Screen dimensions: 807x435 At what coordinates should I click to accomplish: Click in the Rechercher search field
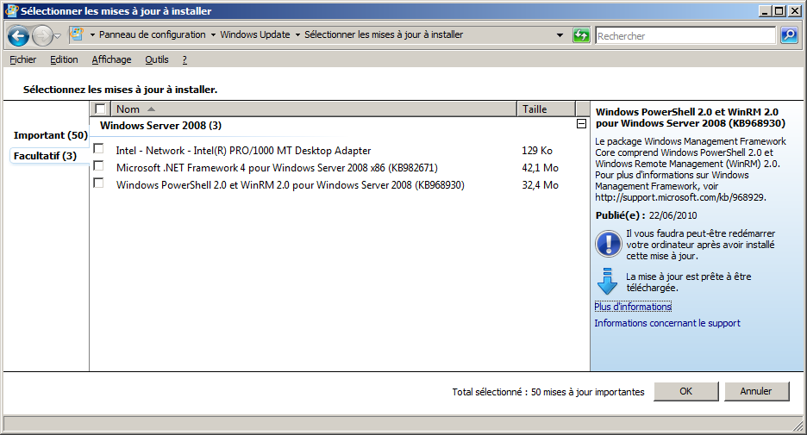[x=685, y=36]
